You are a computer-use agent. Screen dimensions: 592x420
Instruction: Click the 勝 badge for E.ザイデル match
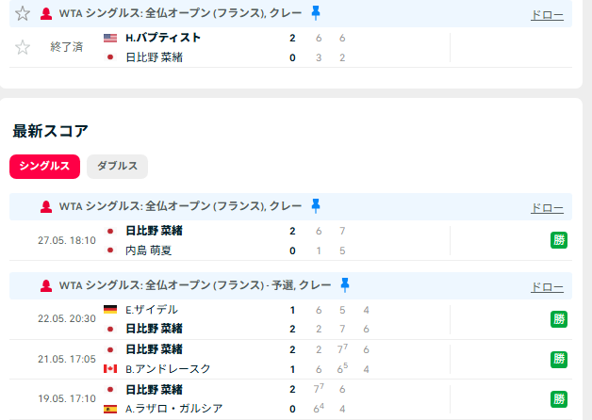(x=559, y=318)
